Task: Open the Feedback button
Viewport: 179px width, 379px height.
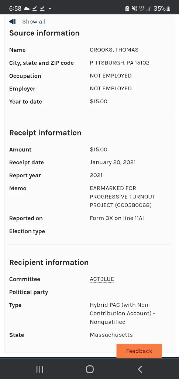Action: [139, 351]
